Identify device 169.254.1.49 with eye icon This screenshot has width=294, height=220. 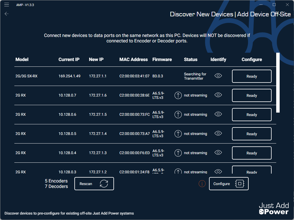click(218, 76)
